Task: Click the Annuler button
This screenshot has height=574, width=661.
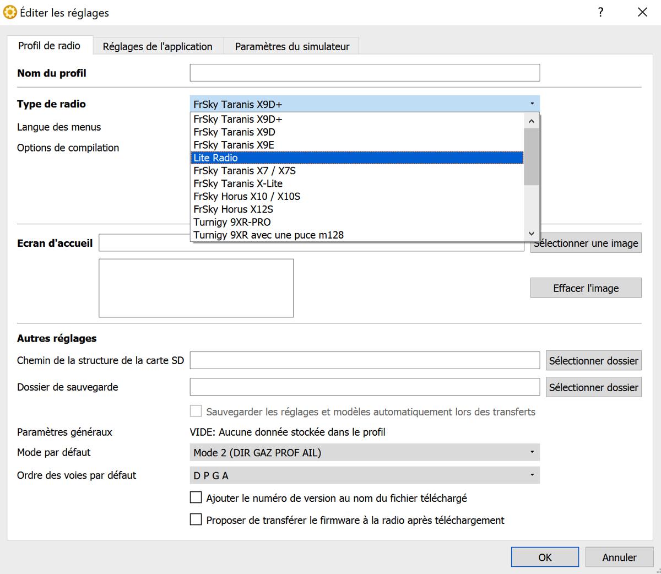Action: click(619, 557)
